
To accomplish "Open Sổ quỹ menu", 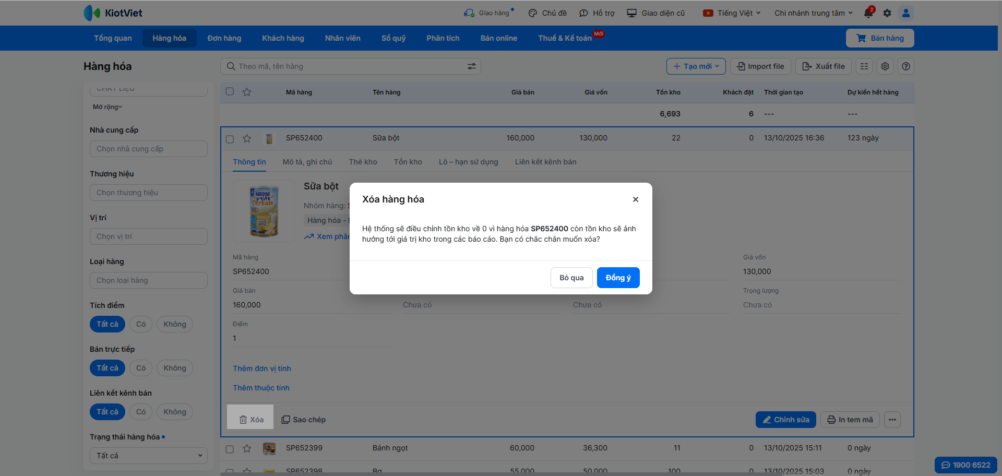I will point(393,38).
